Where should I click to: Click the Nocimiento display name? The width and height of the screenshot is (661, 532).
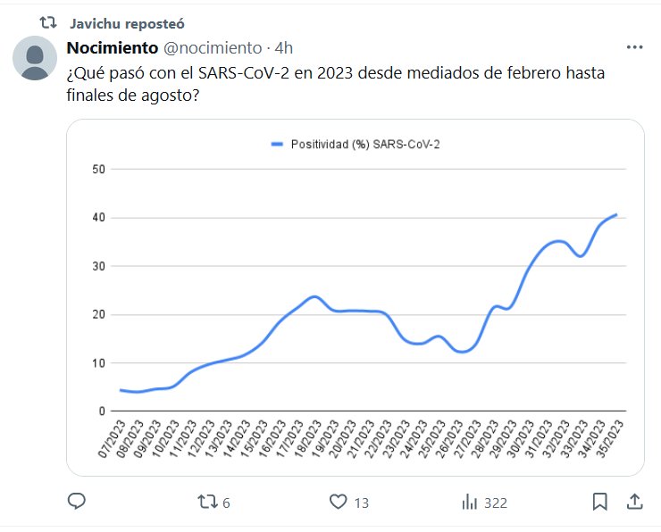click(x=112, y=47)
